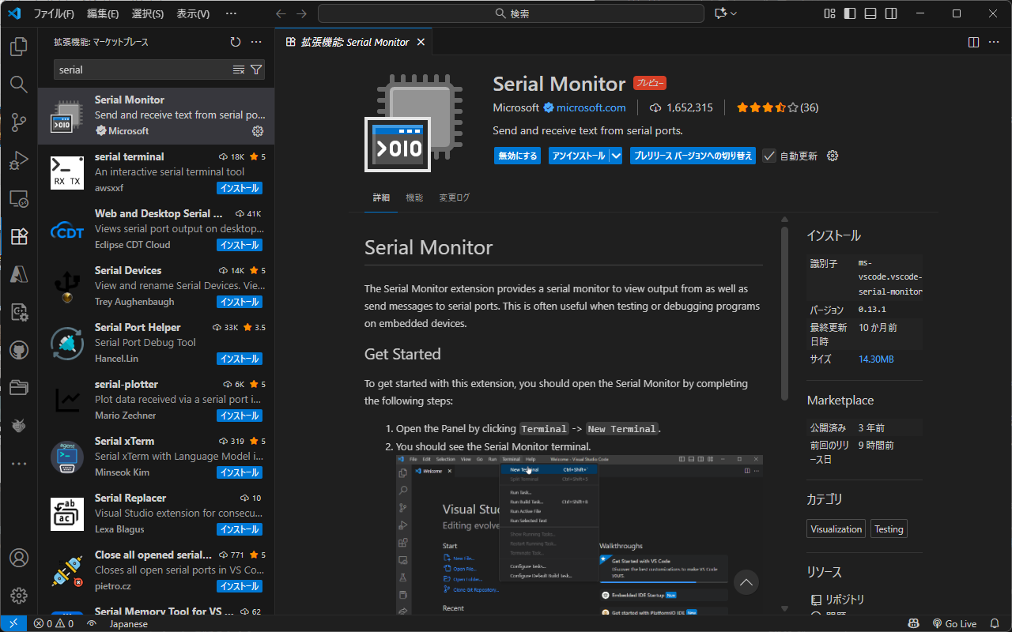
Task: Open the Copilot chat dropdown chevron
Action: (734, 13)
